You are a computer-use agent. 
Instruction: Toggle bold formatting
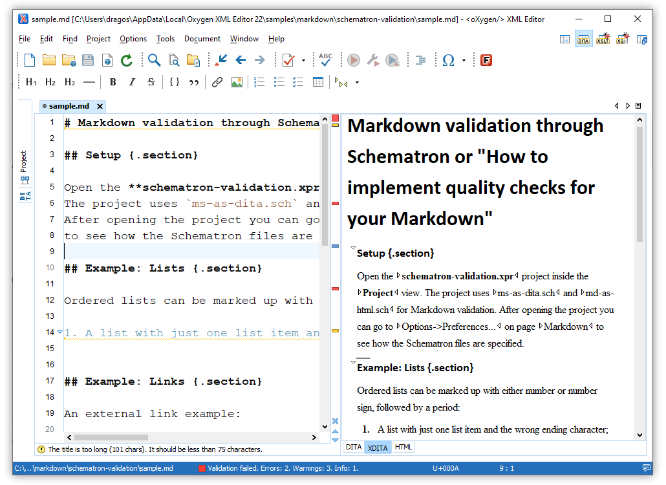click(x=113, y=82)
